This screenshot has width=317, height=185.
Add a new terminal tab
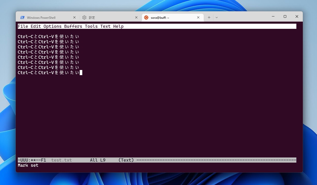pyautogui.click(x=209, y=17)
